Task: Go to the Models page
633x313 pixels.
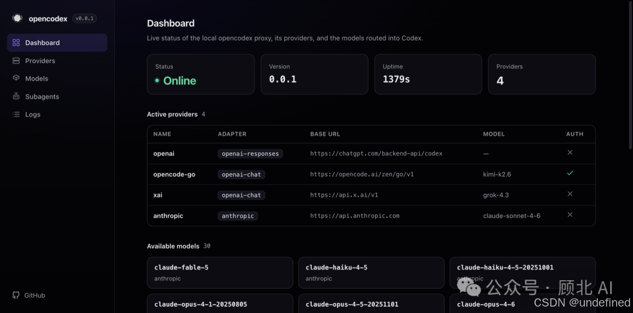Action: (57, 79)
